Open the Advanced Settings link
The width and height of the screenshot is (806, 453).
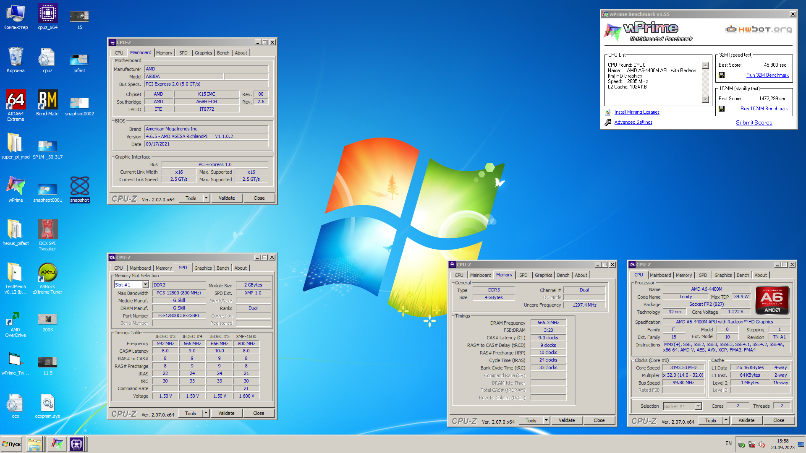[x=633, y=122]
